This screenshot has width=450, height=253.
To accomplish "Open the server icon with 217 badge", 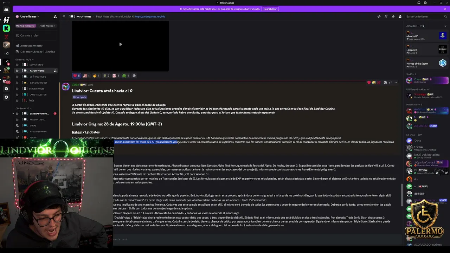I will (x=6, y=80).
